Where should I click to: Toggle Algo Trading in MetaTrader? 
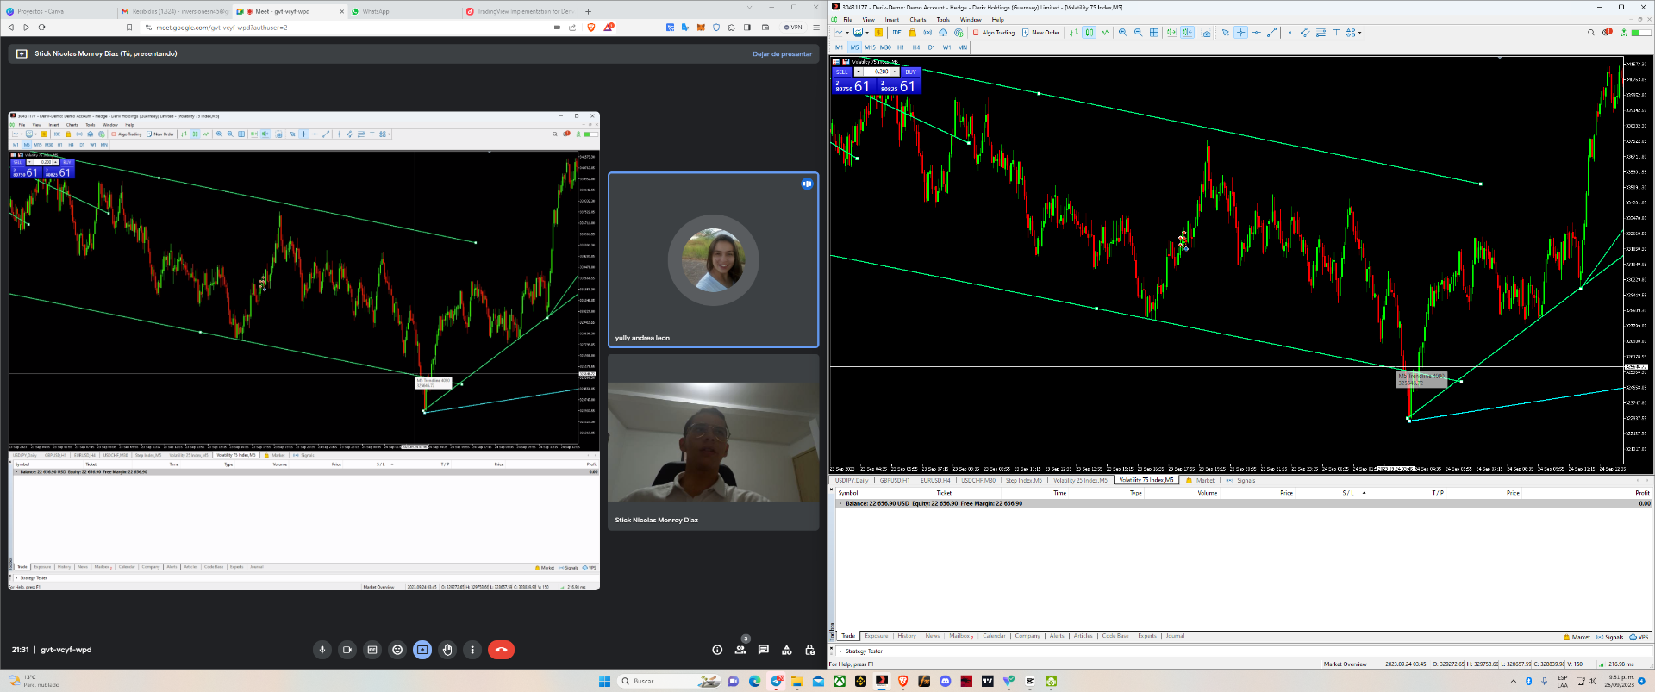[992, 33]
